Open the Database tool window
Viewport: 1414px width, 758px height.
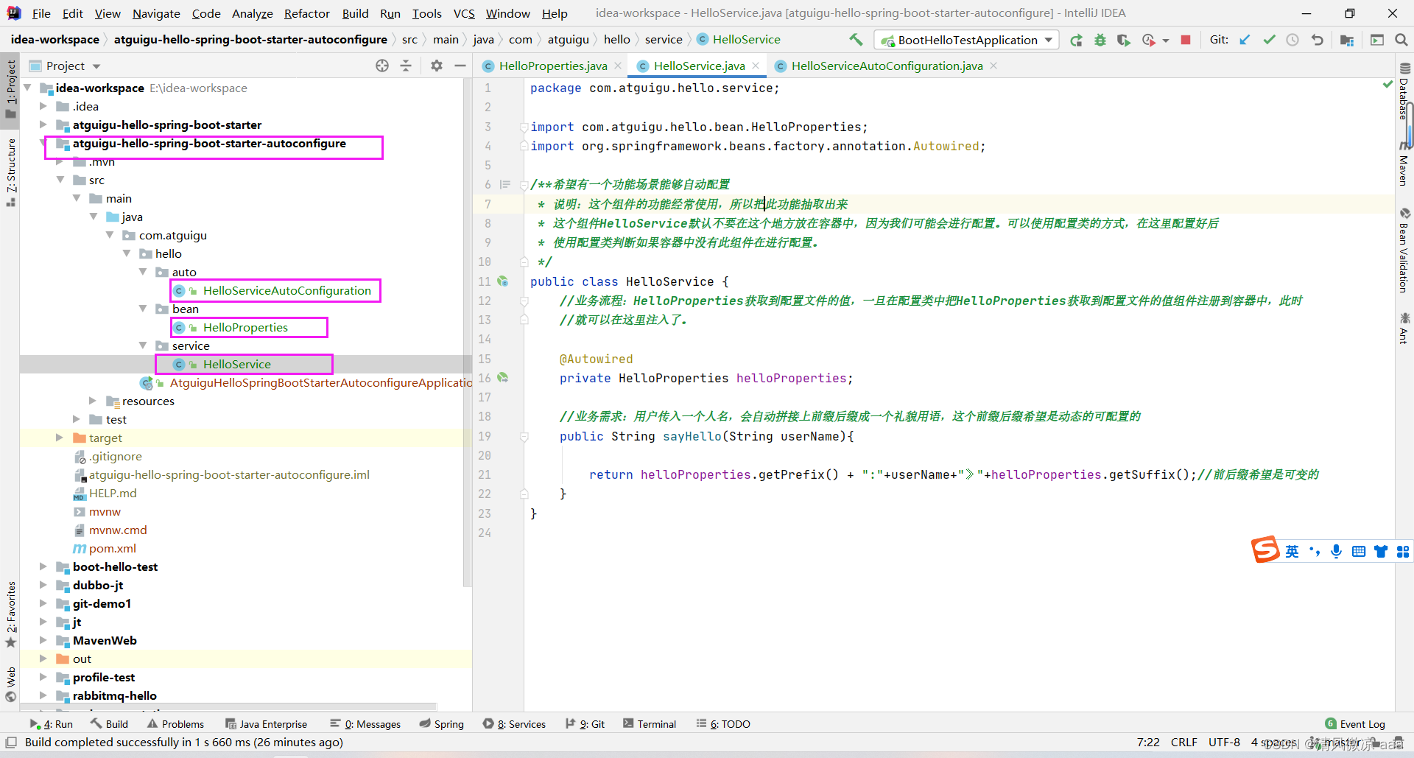[1404, 92]
